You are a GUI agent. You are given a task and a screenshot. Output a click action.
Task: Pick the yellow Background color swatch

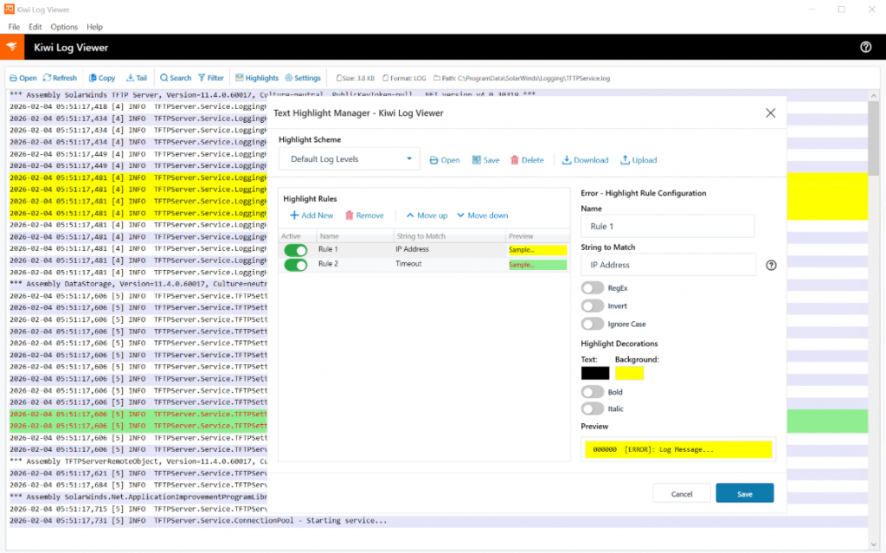pos(629,373)
